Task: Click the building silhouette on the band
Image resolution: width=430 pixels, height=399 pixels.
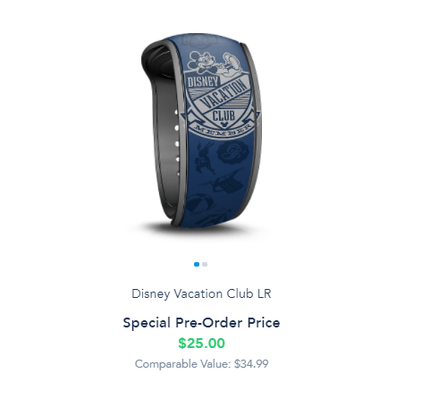Action: pos(223,181)
